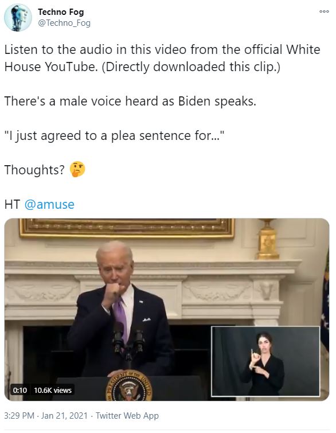
Task: Click the Thoughts? text line
Action: [34, 170]
